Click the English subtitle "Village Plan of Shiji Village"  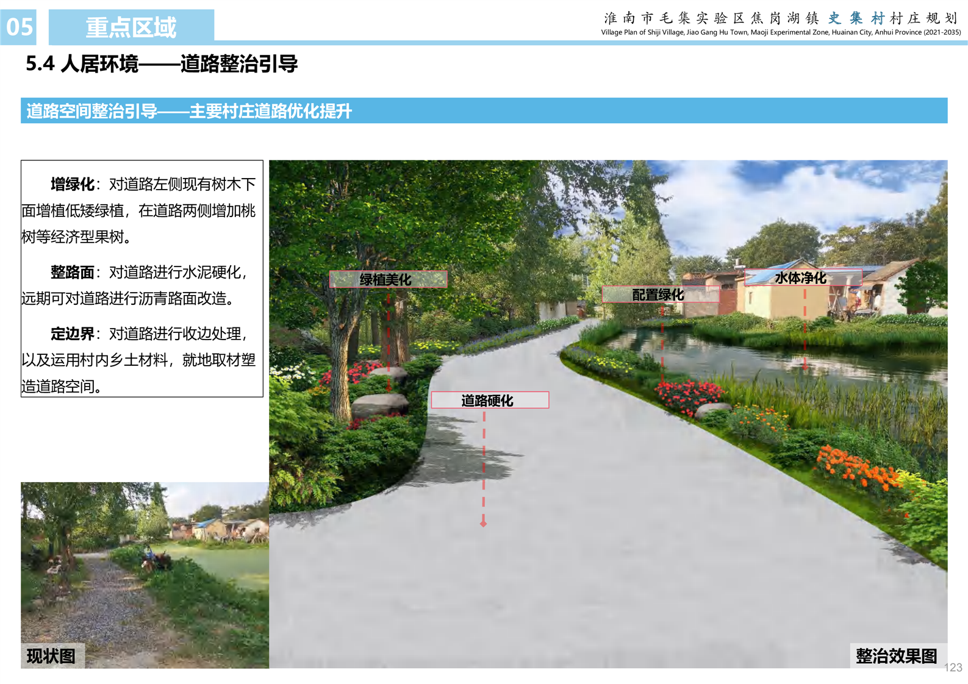(x=780, y=32)
